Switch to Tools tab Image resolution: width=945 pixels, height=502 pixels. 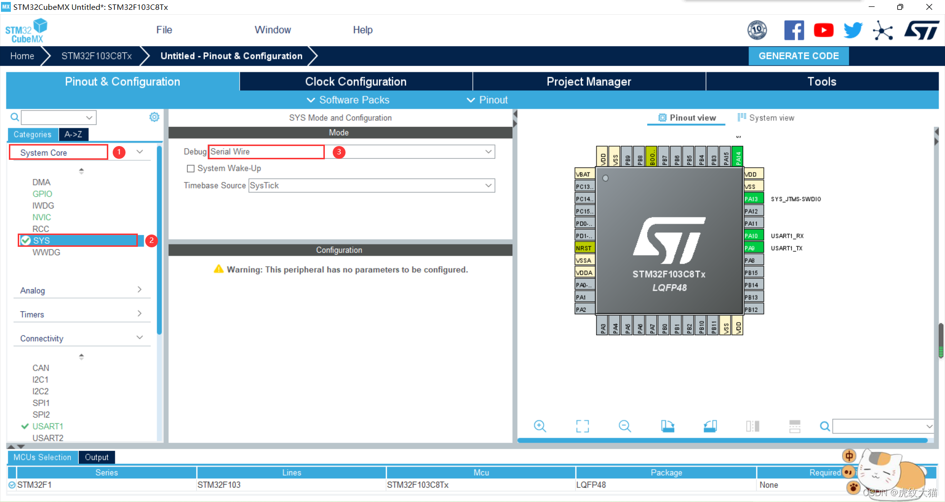(x=822, y=82)
